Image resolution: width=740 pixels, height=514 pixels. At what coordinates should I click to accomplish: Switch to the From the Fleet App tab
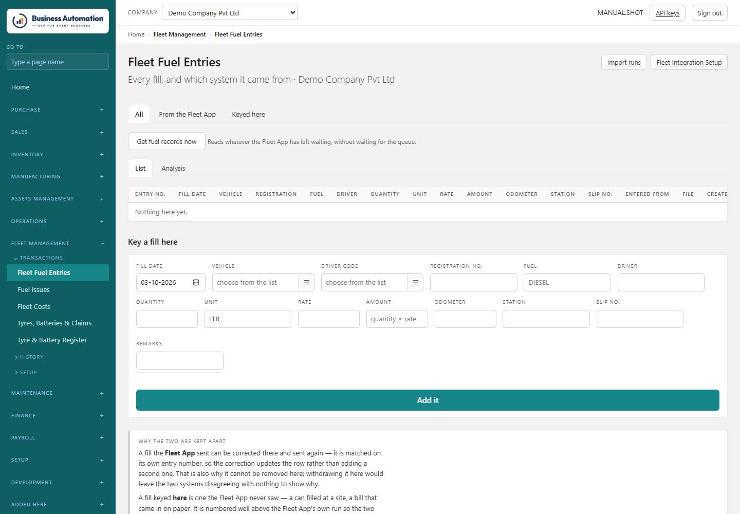[x=187, y=114]
